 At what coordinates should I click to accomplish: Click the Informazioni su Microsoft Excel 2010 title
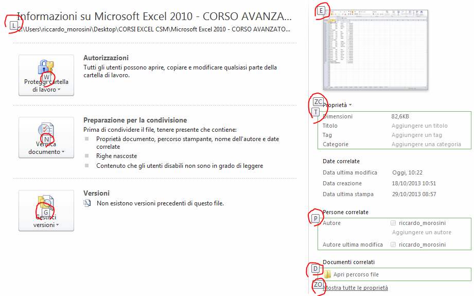click(154, 16)
